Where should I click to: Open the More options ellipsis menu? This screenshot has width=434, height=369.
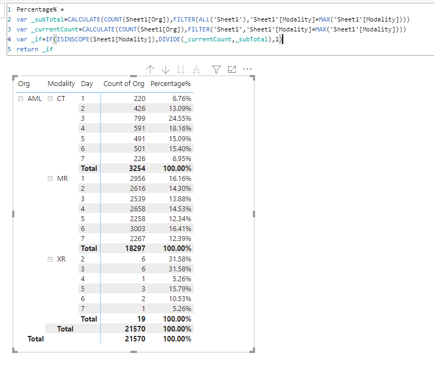pyautogui.click(x=247, y=69)
